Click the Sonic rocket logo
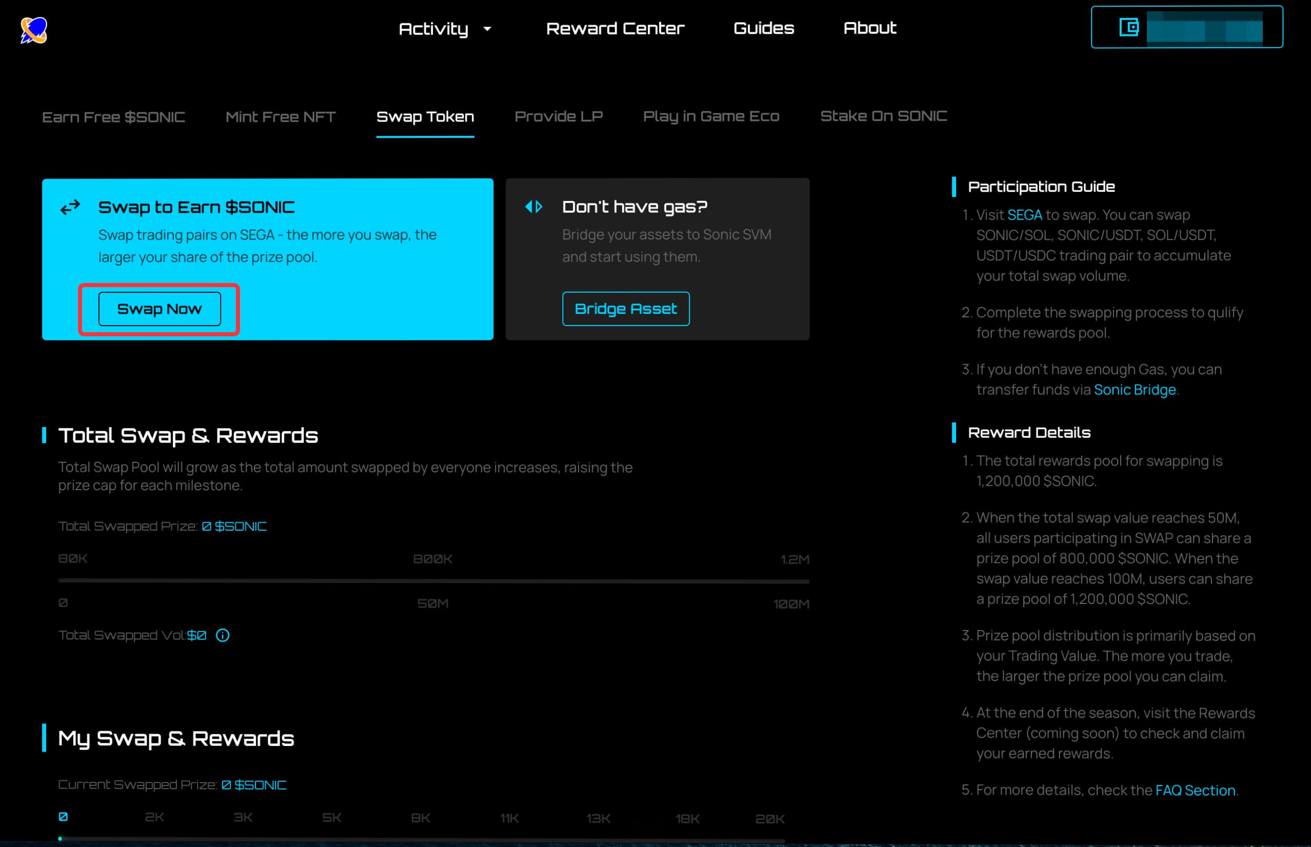1311x847 pixels. [x=34, y=30]
